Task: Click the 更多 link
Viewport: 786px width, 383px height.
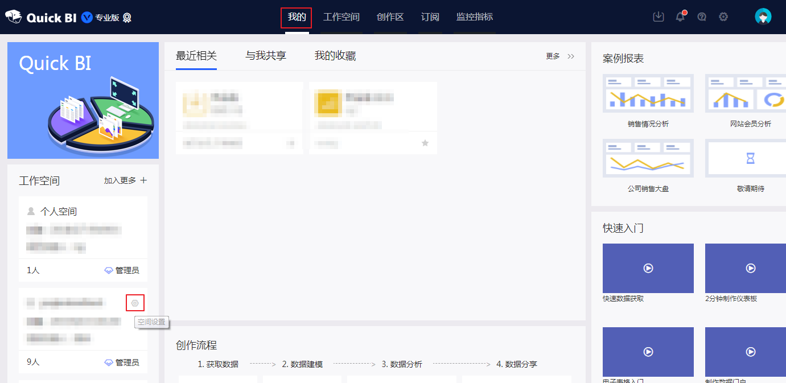Action: tap(553, 56)
